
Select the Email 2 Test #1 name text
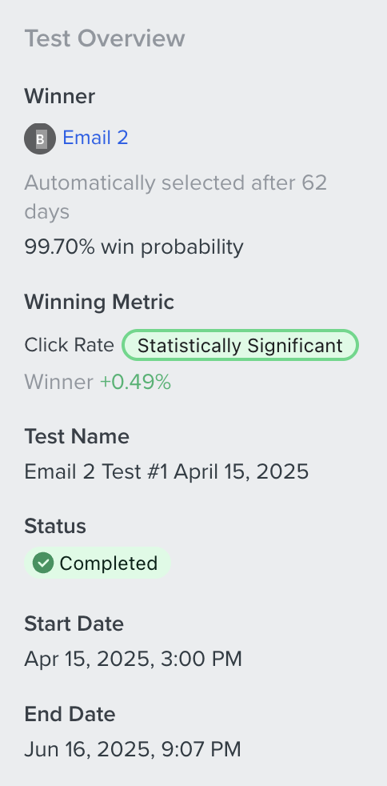click(166, 471)
